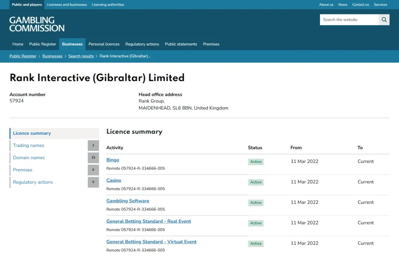Image resolution: width=399 pixels, height=256 pixels.
Task: Click the Gambling Commission logo
Action: (x=37, y=24)
